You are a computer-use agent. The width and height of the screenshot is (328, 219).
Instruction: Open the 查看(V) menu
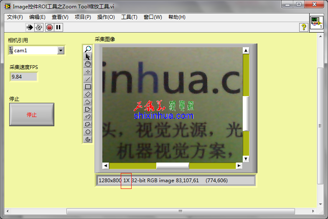point(60,17)
